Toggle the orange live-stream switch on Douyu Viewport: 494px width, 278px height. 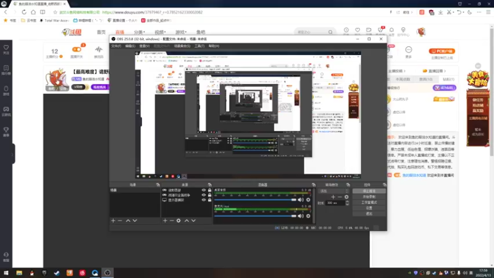[76, 49]
